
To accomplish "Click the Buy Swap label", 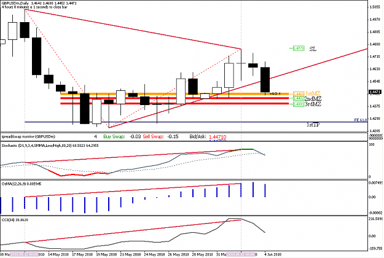I will coord(114,136).
